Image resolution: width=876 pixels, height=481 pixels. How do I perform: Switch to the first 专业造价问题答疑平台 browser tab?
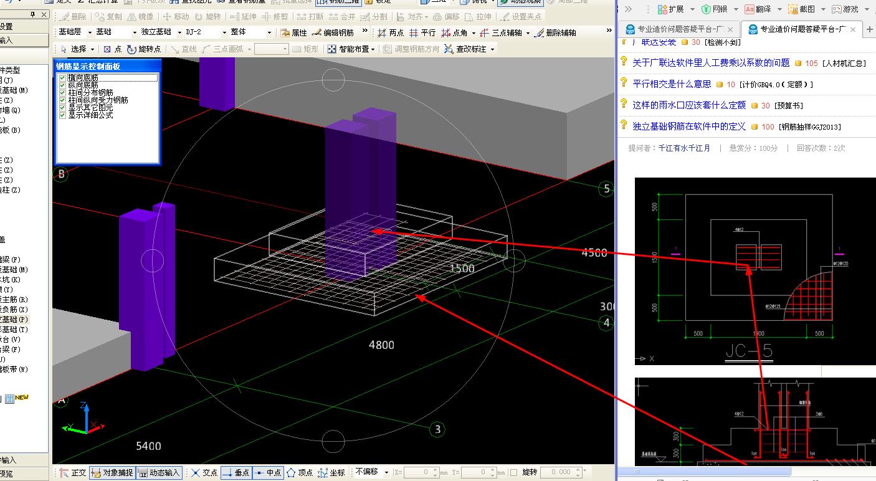680,29
